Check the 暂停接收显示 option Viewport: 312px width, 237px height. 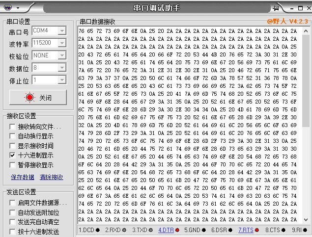point(12,165)
